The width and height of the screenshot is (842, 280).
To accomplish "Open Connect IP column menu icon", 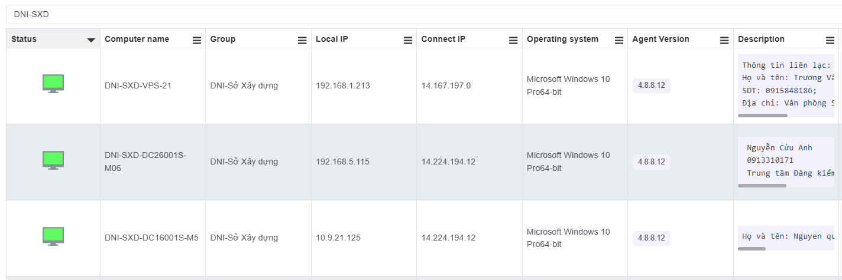I will click(513, 40).
